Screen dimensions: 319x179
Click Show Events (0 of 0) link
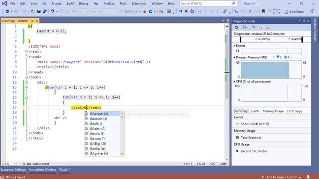[255, 124]
